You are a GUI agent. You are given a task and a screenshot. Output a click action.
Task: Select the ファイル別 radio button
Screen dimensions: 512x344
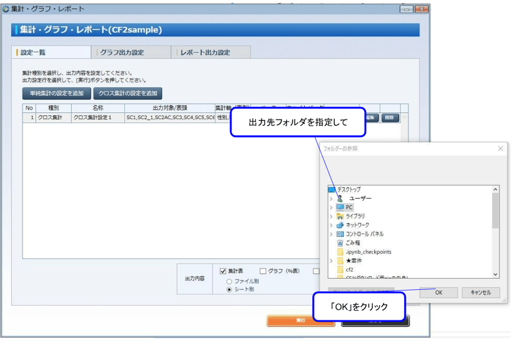pyautogui.click(x=229, y=281)
